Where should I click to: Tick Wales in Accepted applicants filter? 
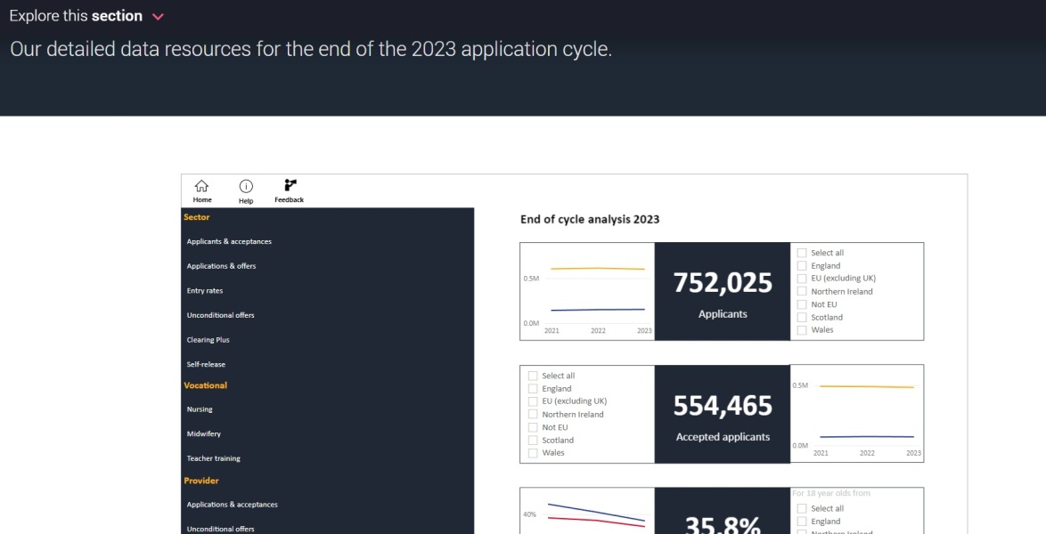533,453
